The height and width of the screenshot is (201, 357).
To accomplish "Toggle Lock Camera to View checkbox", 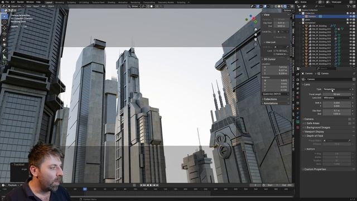I will click(x=274, y=54).
